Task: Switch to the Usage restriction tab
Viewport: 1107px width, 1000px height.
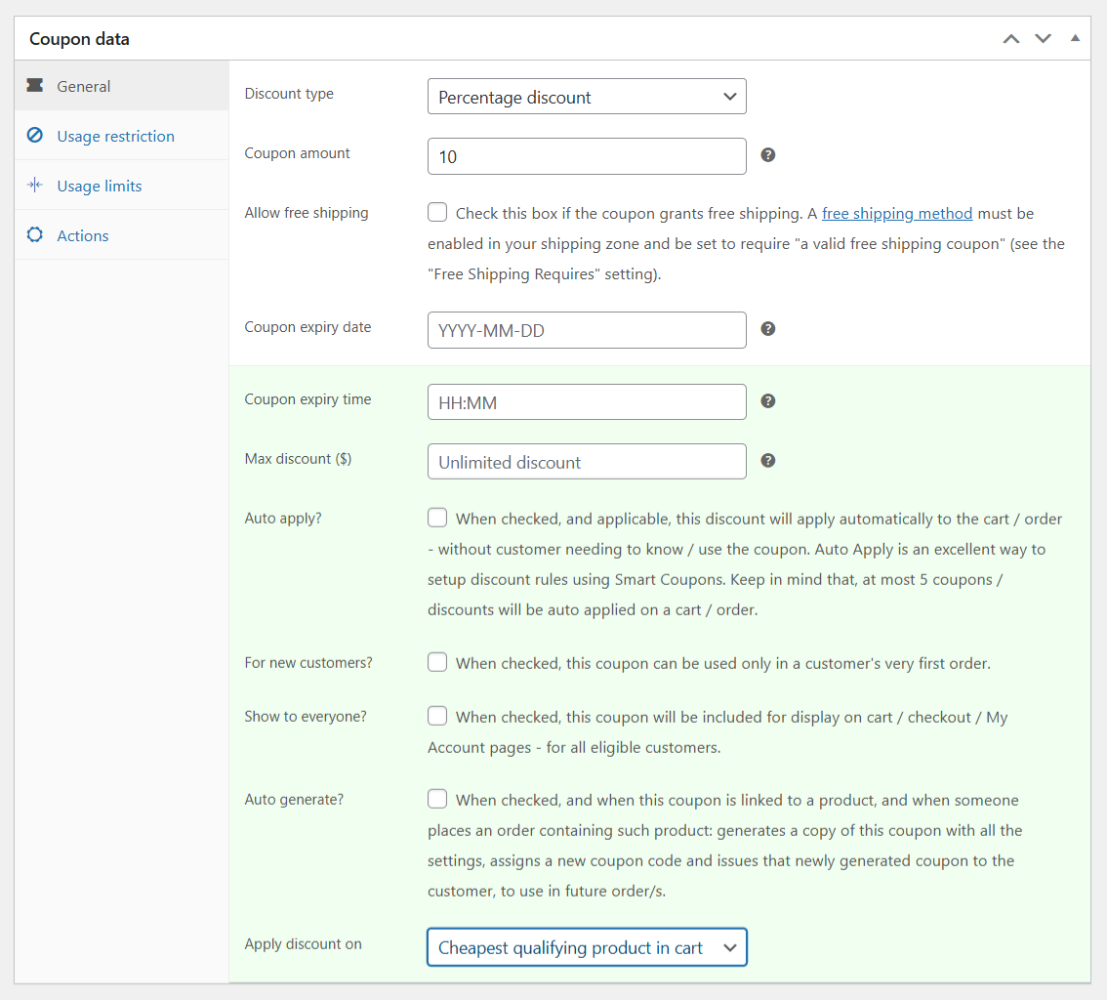Action: [x=115, y=136]
